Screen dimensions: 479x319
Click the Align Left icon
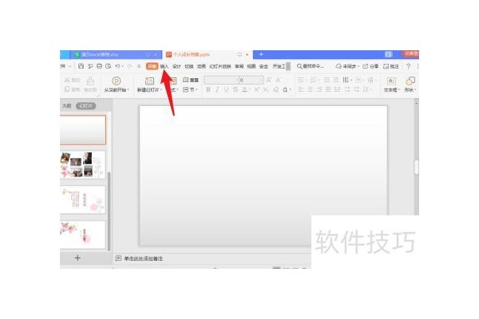301,89
